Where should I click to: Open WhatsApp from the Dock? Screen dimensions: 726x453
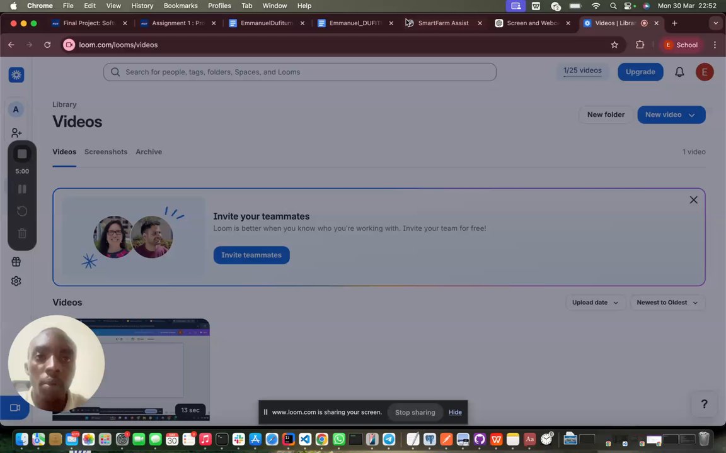coord(338,439)
